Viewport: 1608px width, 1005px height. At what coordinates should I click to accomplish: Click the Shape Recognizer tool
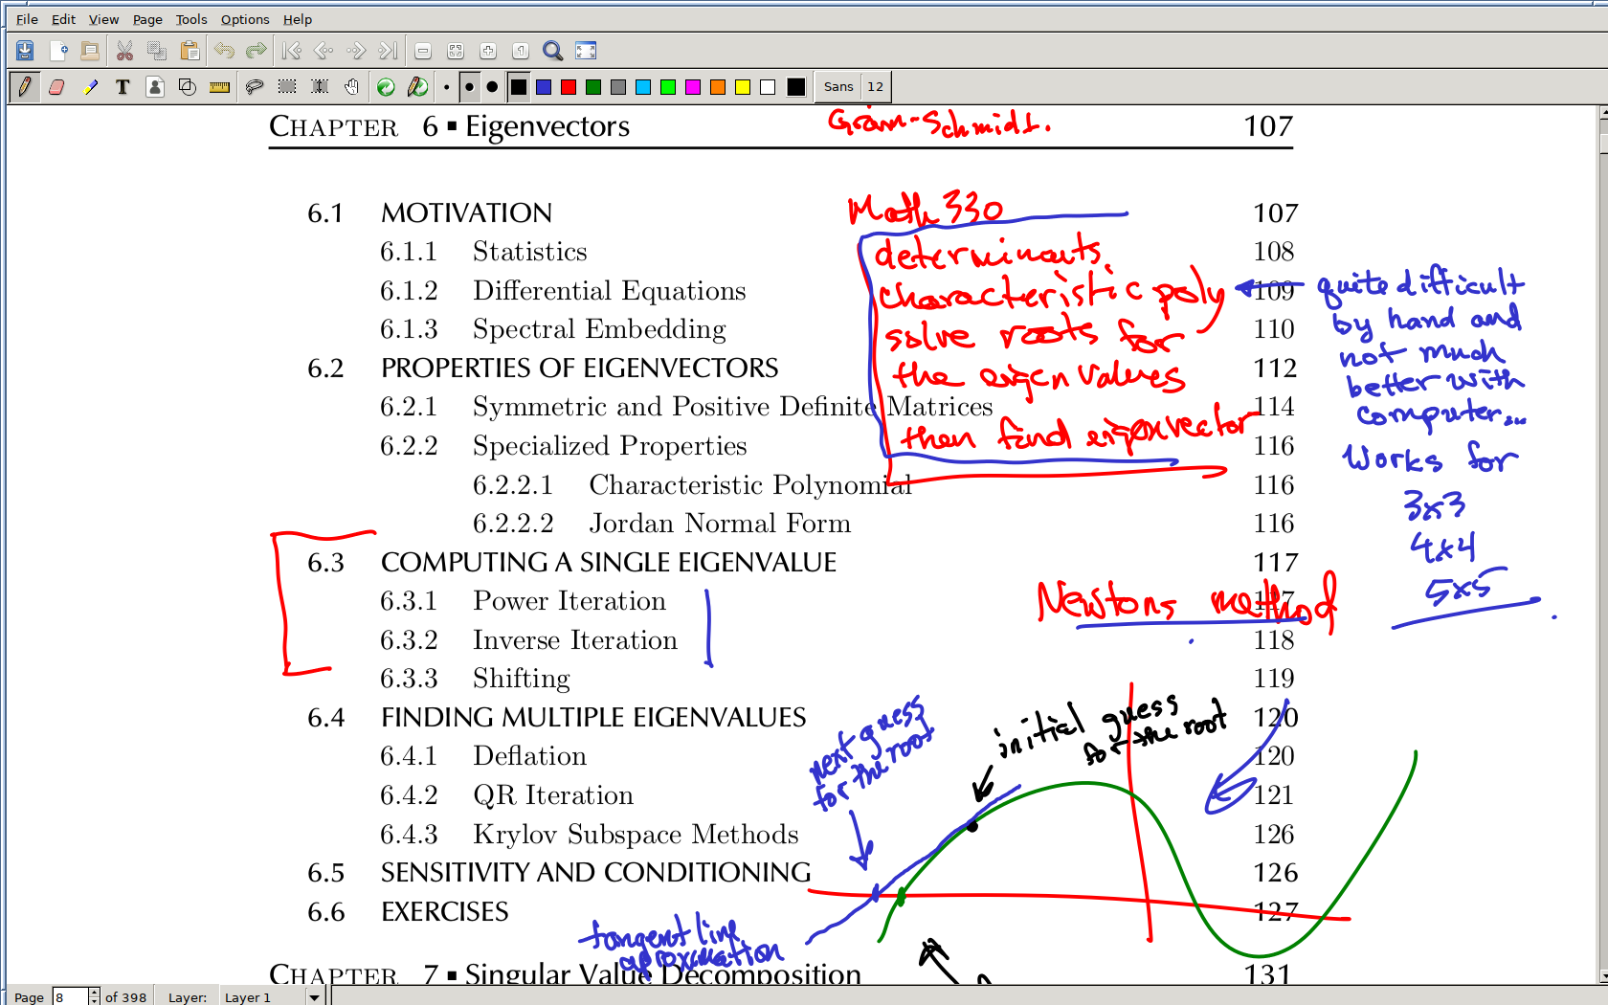[x=188, y=87]
